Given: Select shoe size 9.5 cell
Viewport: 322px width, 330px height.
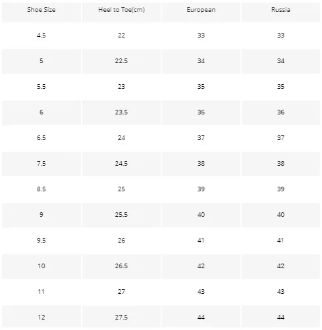Looking at the screenshot, I should [x=41, y=241].
